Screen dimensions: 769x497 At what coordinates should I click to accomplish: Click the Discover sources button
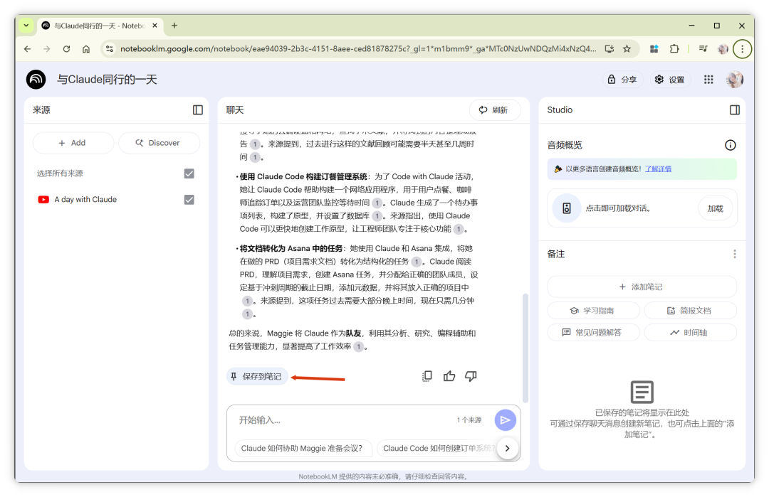coord(159,143)
